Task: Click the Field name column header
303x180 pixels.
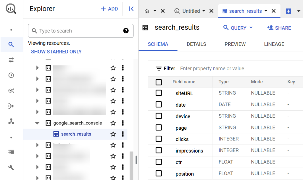Action: pos(184,82)
